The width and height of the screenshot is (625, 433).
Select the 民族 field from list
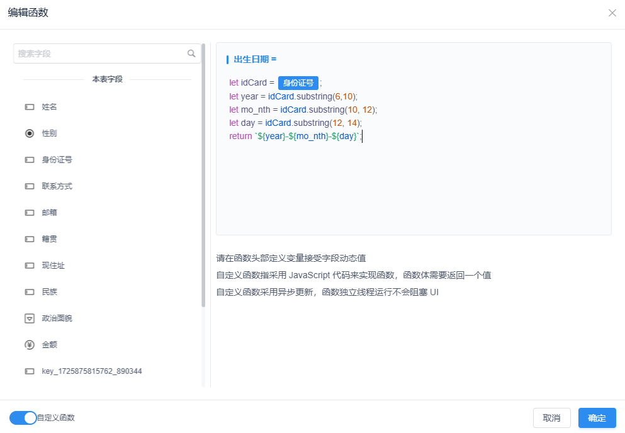50,292
